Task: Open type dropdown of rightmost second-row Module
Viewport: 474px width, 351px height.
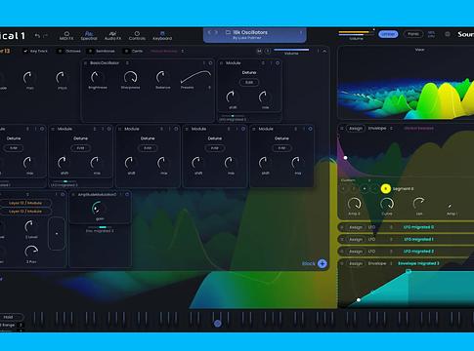Action: point(295,129)
